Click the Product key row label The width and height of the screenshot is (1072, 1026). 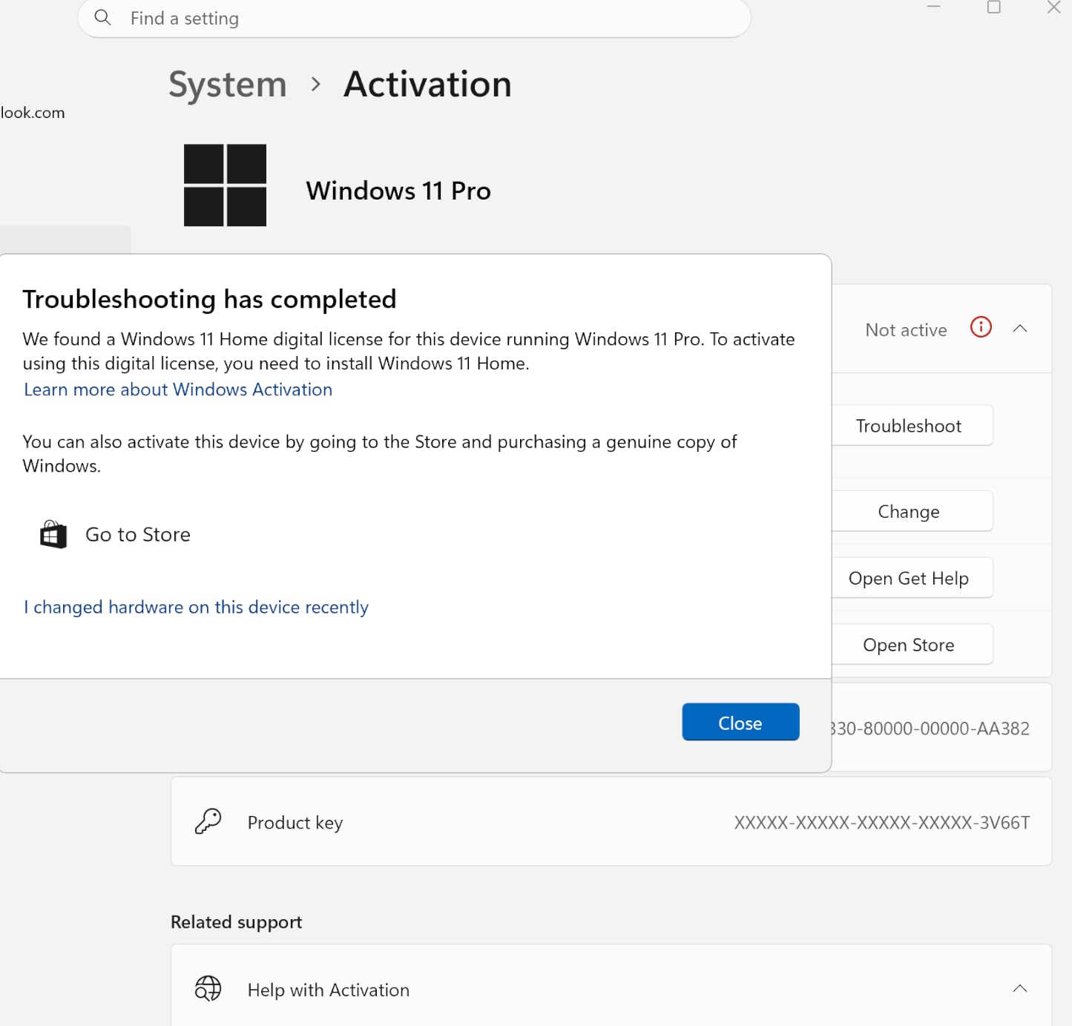pyautogui.click(x=295, y=823)
